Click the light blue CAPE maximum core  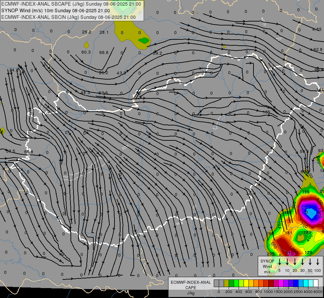pyautogui.click(x=312, y=213)
